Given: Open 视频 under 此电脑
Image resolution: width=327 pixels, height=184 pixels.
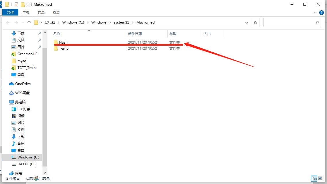Looking at the screenshot, I should [x=21, y=116].
